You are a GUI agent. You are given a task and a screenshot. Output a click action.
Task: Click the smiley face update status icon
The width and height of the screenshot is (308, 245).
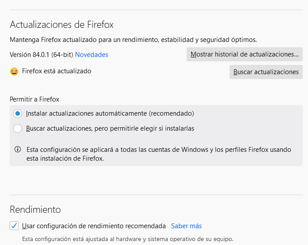[14, 71]
